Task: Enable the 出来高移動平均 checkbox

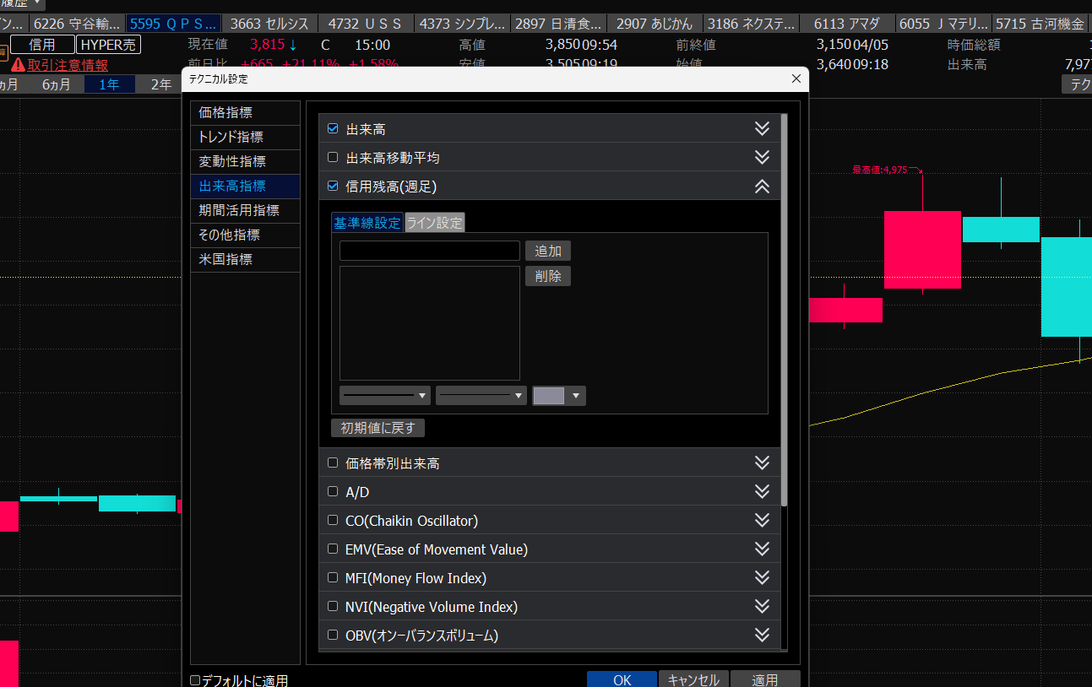Action: click(333, 158)
